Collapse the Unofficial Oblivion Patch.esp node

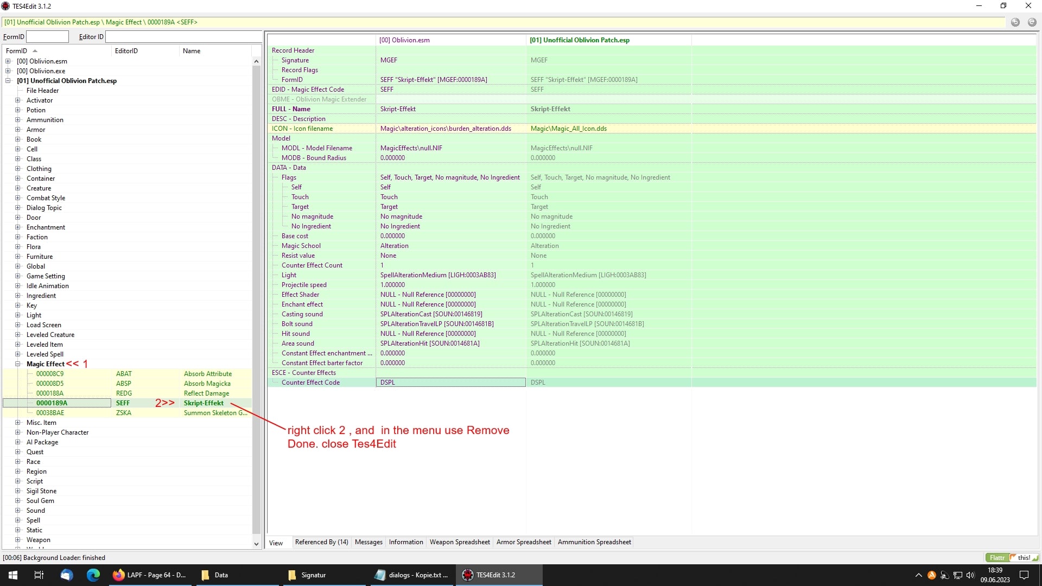point(8,80)
